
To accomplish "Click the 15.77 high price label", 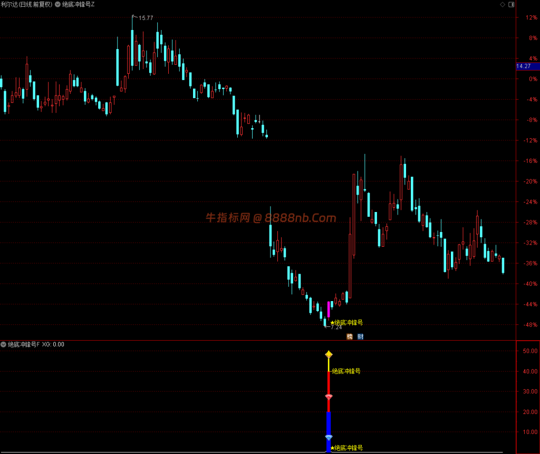I will tap(146, 18).
